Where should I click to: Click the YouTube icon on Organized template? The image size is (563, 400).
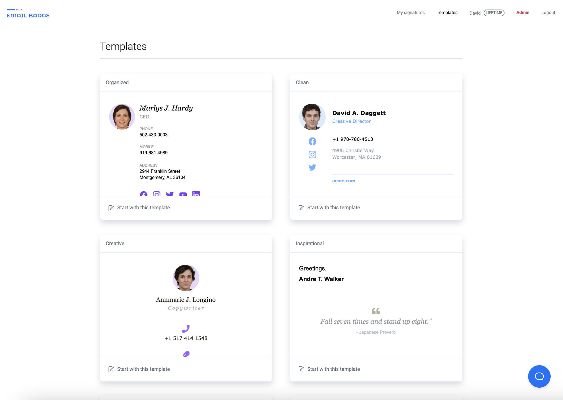click(183, 194)
